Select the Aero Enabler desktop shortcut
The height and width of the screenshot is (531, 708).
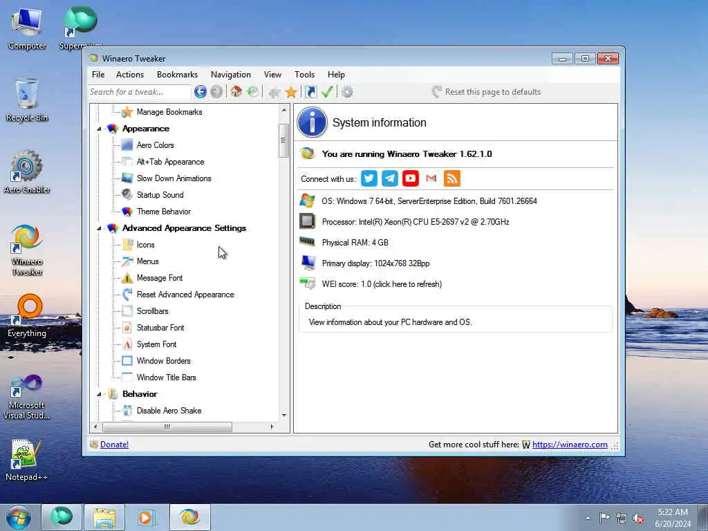[x=27, y=172]
